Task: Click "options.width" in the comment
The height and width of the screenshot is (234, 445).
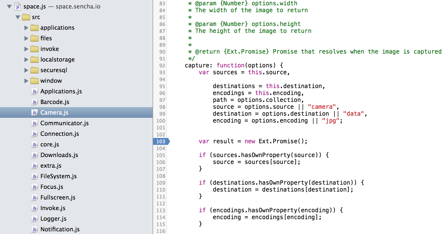Action: coord(274,3)
